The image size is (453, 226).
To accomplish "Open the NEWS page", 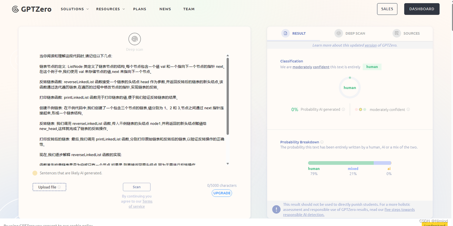I will pos(165,9).
